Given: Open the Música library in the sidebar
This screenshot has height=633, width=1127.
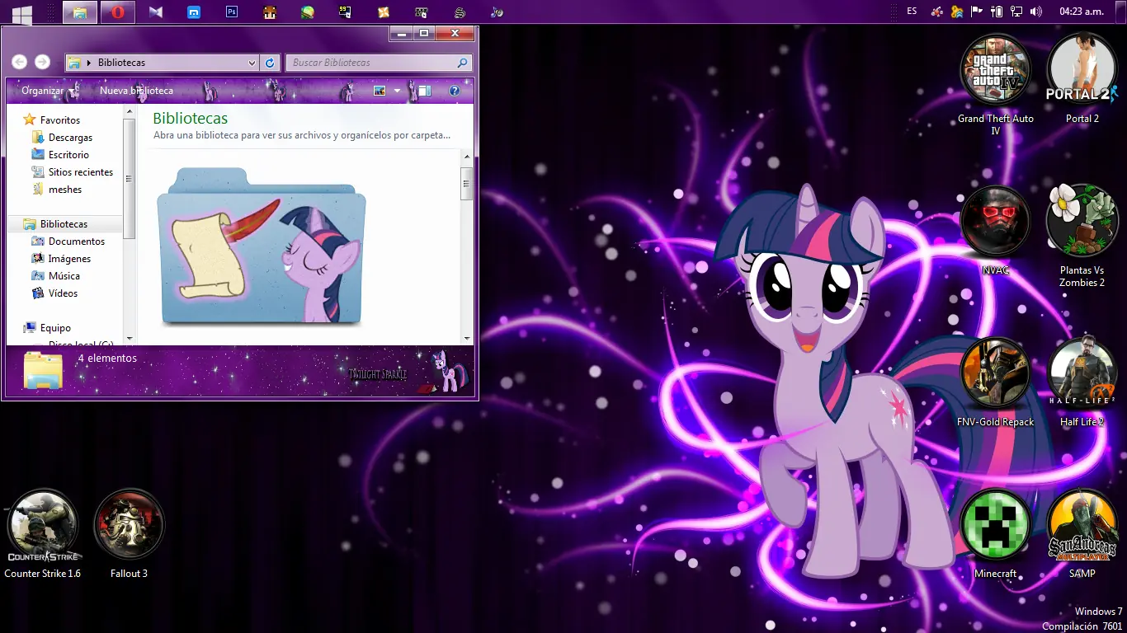Looking at the screenshot, I should 56,275.
